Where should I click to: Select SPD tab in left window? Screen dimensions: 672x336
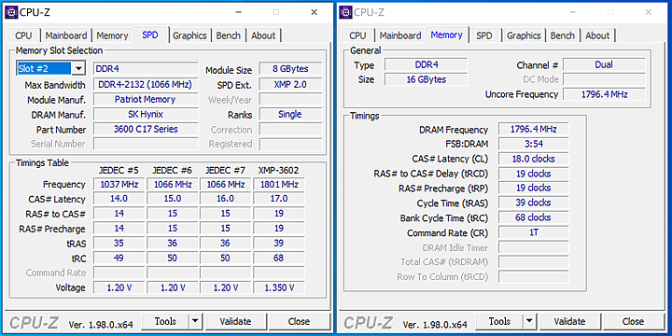click(150, 35)
